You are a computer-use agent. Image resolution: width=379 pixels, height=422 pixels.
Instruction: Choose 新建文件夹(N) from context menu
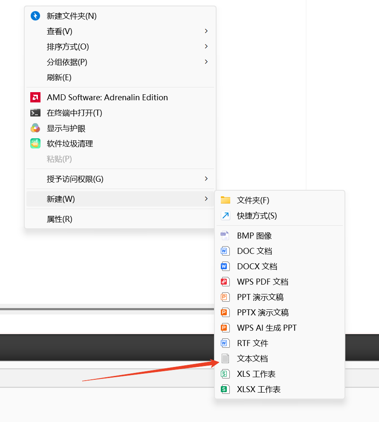[x=120, y=16]
